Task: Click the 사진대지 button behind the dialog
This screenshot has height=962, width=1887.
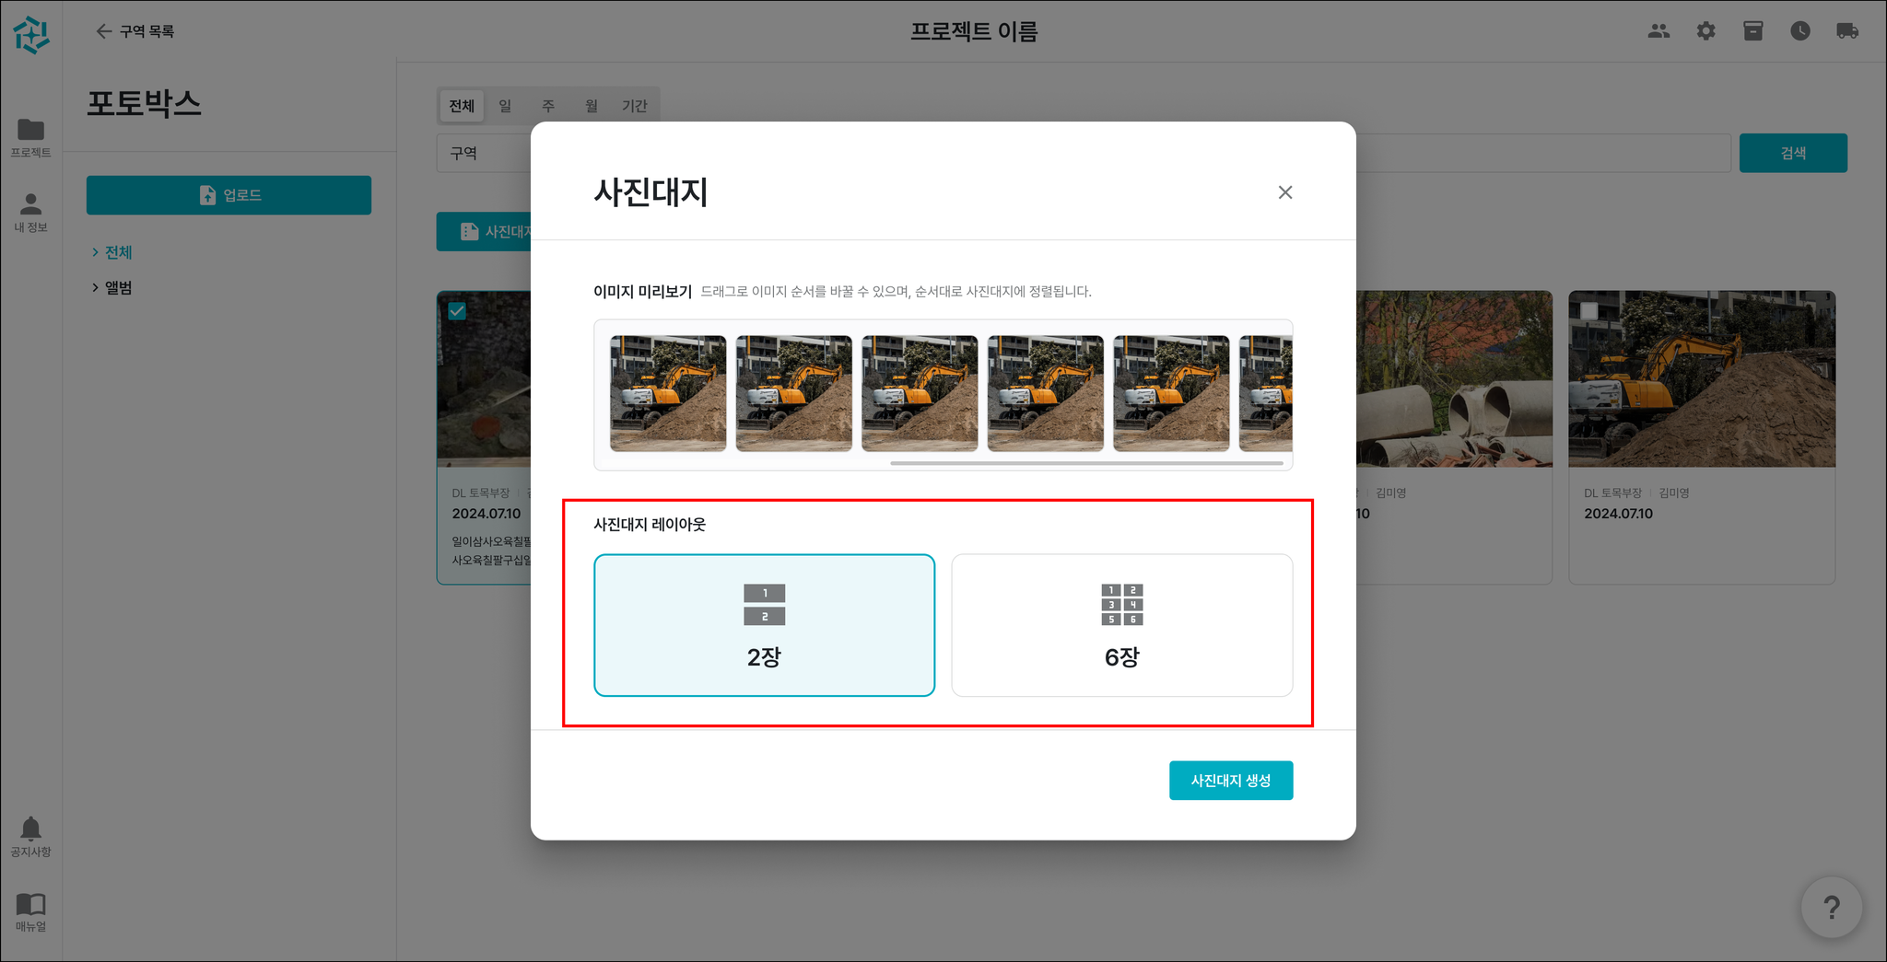Action: click(x=485, y=231)
